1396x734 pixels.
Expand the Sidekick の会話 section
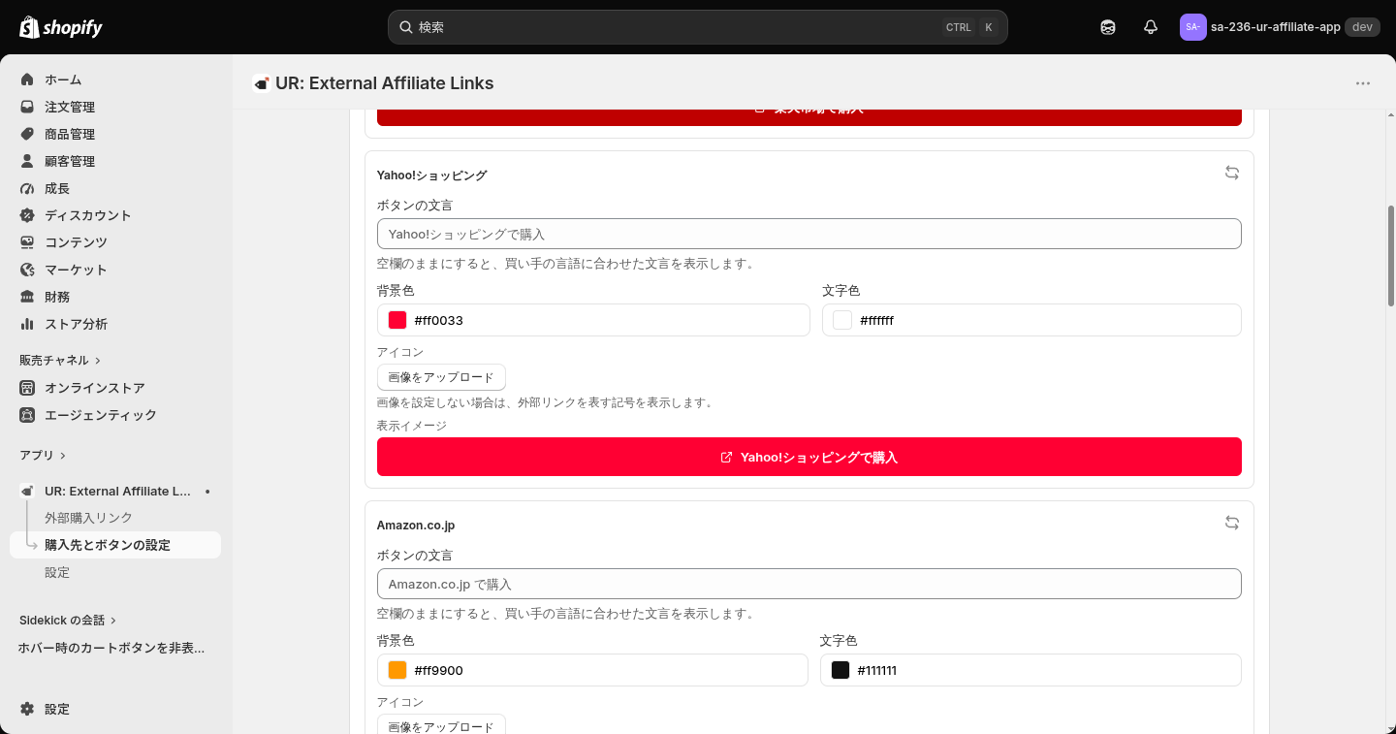coord(68,620)
